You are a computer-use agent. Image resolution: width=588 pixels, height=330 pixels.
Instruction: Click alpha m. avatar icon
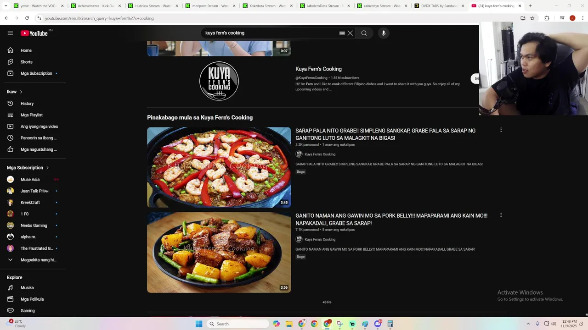click(10, 237)
